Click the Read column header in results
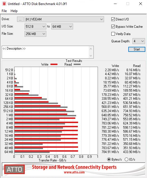 coord(137,66)
